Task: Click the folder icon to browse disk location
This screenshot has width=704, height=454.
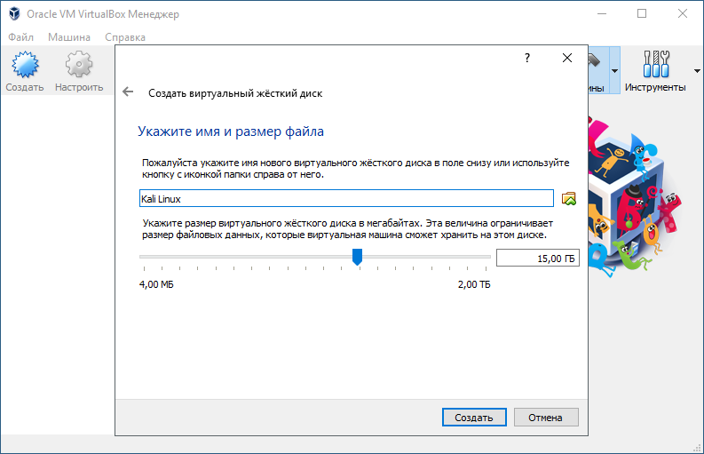Action: tap(569, 199)
